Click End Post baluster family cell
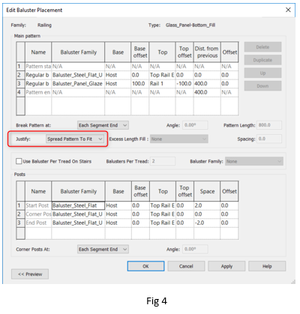This screenshot has width=300, height=314. (x=78, y=223)
